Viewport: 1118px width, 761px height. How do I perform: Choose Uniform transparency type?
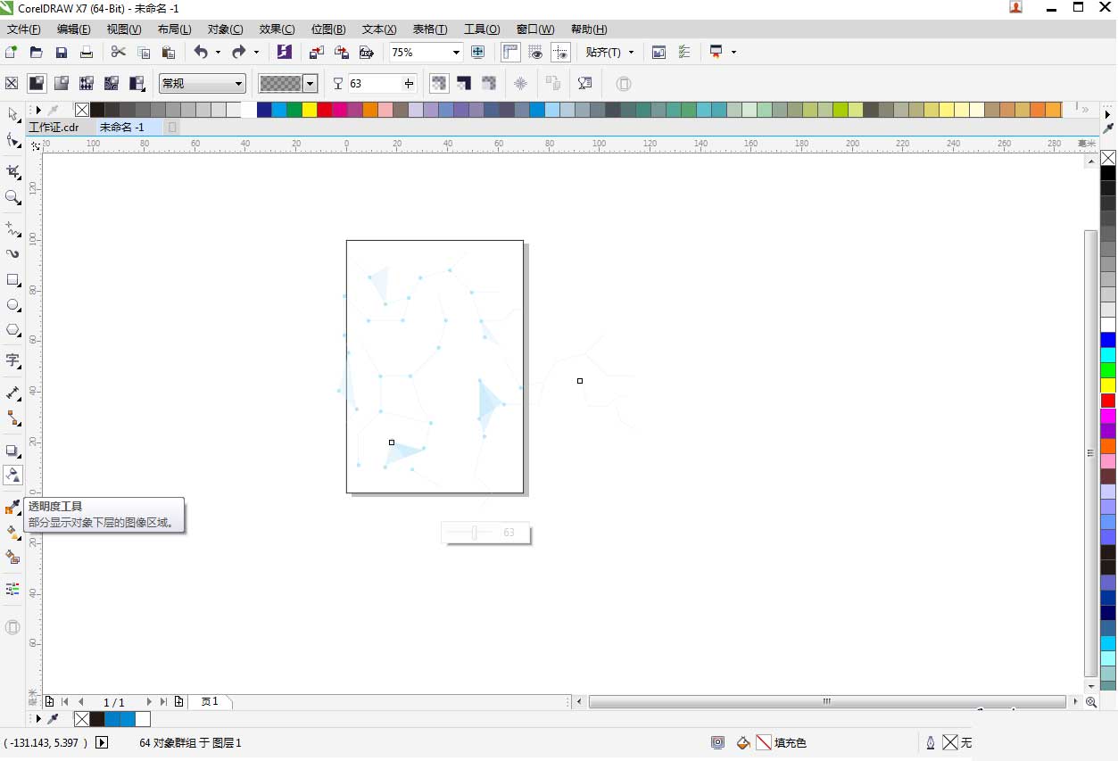click(37, 83)
